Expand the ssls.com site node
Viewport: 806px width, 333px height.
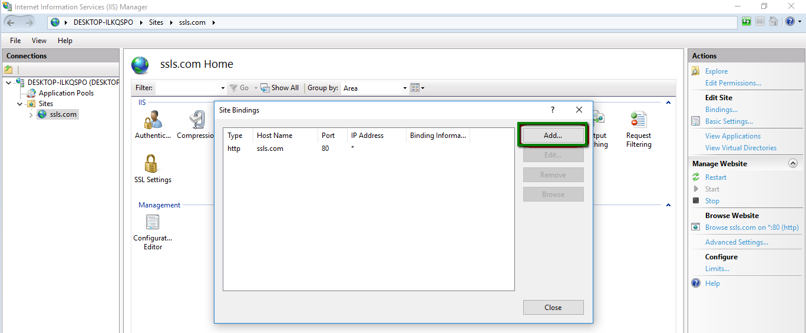[31, 114]
